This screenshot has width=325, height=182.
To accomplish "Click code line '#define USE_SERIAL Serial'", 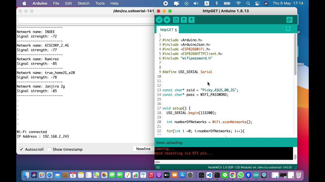I will point(187,72).
